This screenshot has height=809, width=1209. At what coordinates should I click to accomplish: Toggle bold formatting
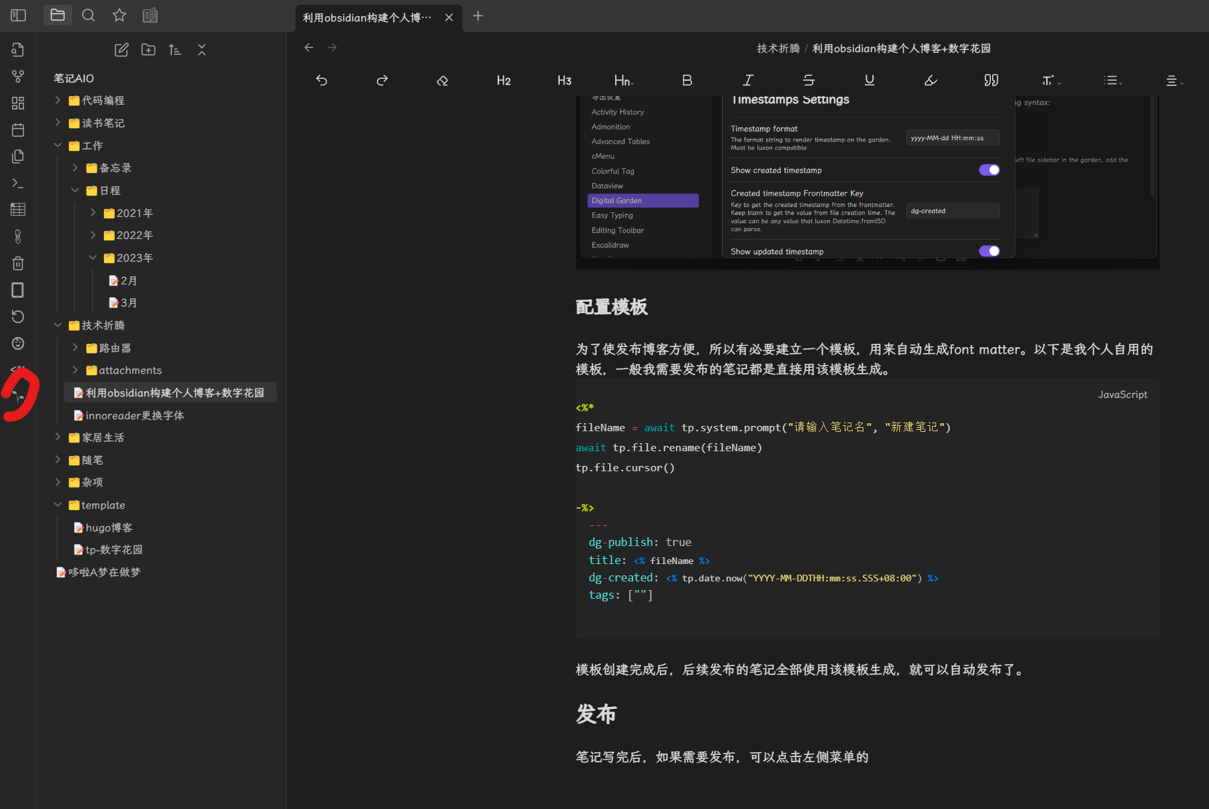[x=687, y=80]
